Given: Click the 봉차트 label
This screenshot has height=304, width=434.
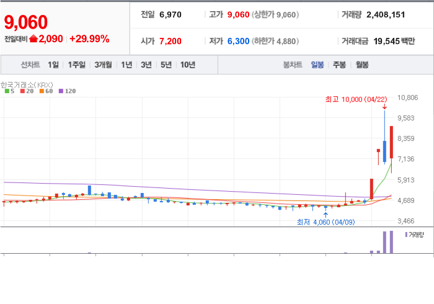Looking at the screenshot, I should (293, 65).
